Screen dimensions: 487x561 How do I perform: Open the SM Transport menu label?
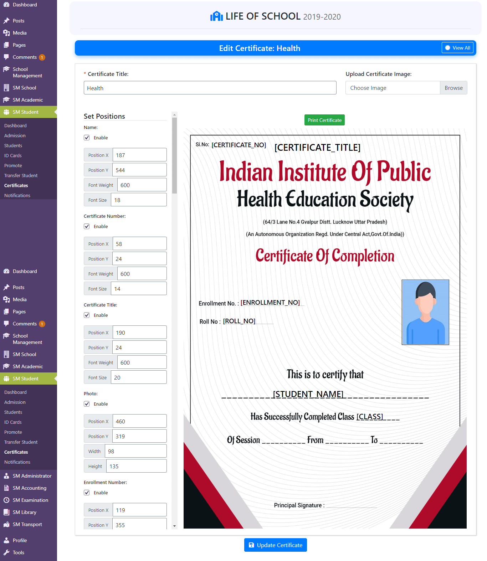pyautogui.click(x=27, y=524)
